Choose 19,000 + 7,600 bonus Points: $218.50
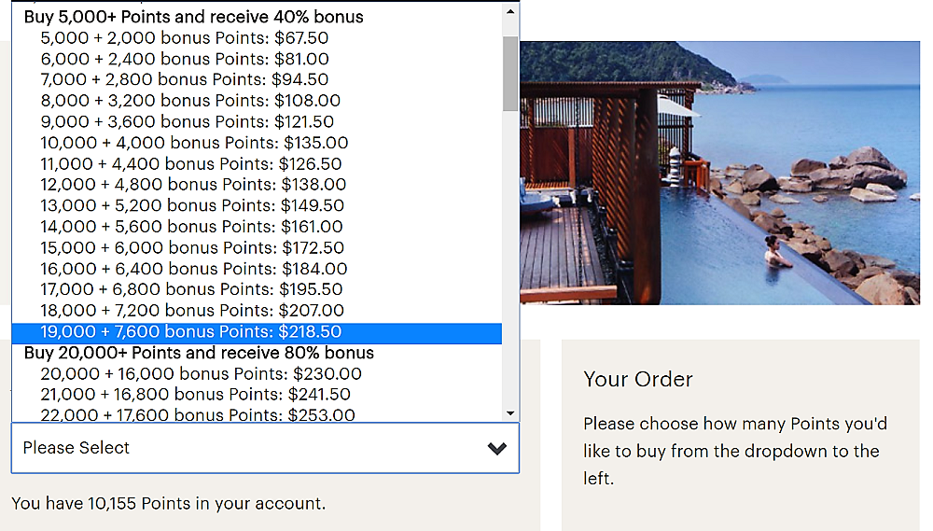The width and height of the screenshot is (933, 531). (257, 331)
